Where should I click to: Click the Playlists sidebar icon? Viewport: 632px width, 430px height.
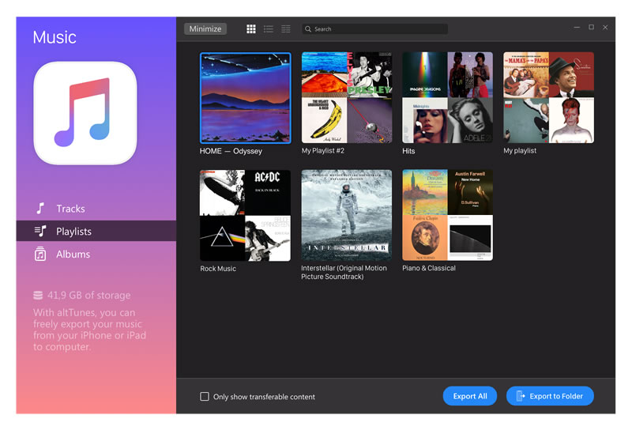(40, 231)
